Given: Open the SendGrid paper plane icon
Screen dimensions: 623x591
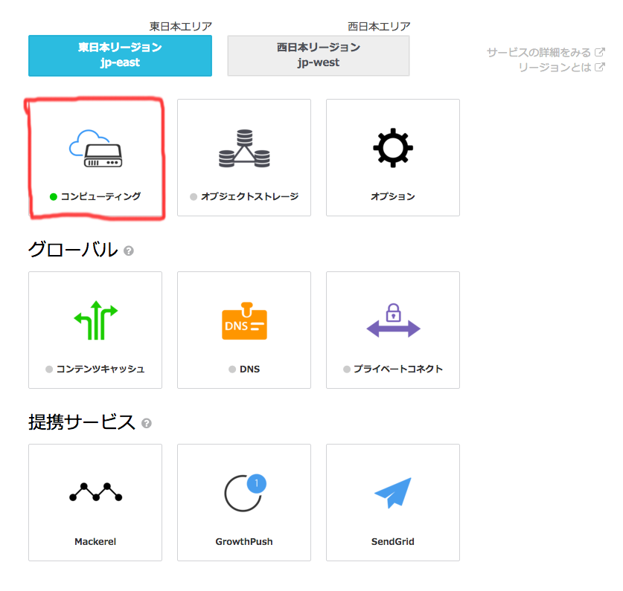Looking at the screenshot, I should pos(393,493).
